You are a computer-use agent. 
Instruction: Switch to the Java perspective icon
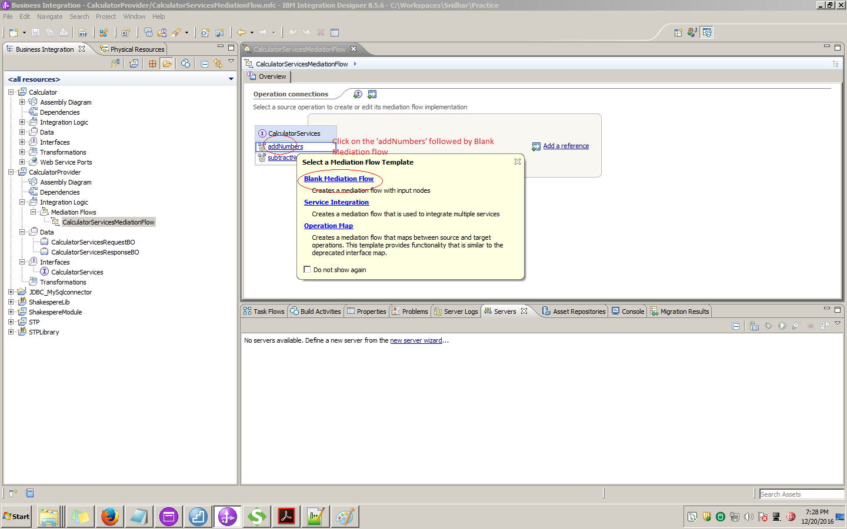(x=692, y=32)
